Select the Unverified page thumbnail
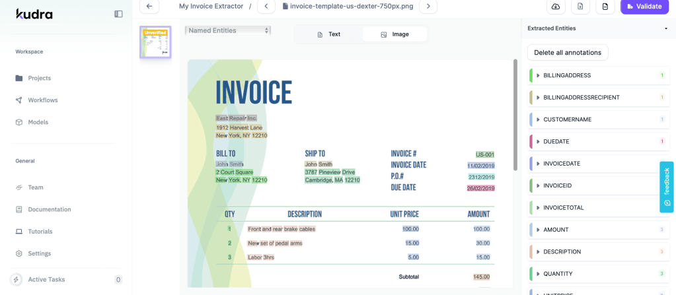 pos(155,42)
